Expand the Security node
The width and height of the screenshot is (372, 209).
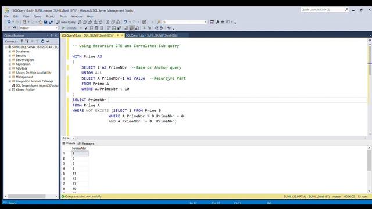[10, 56]
